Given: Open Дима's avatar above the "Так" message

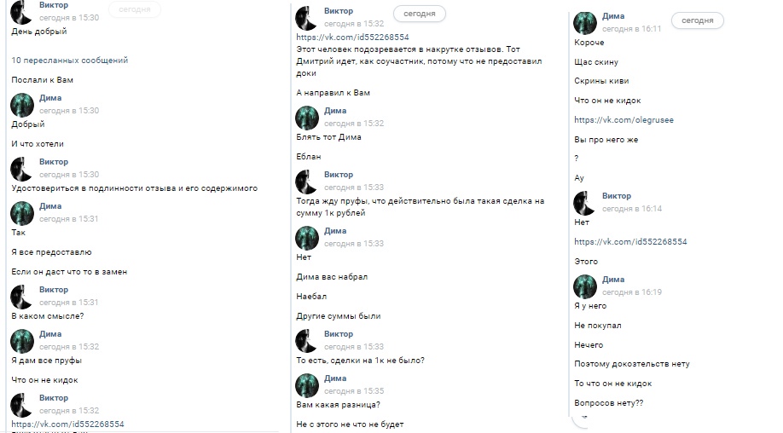Looking at the screenshot, I should [22, 213].
